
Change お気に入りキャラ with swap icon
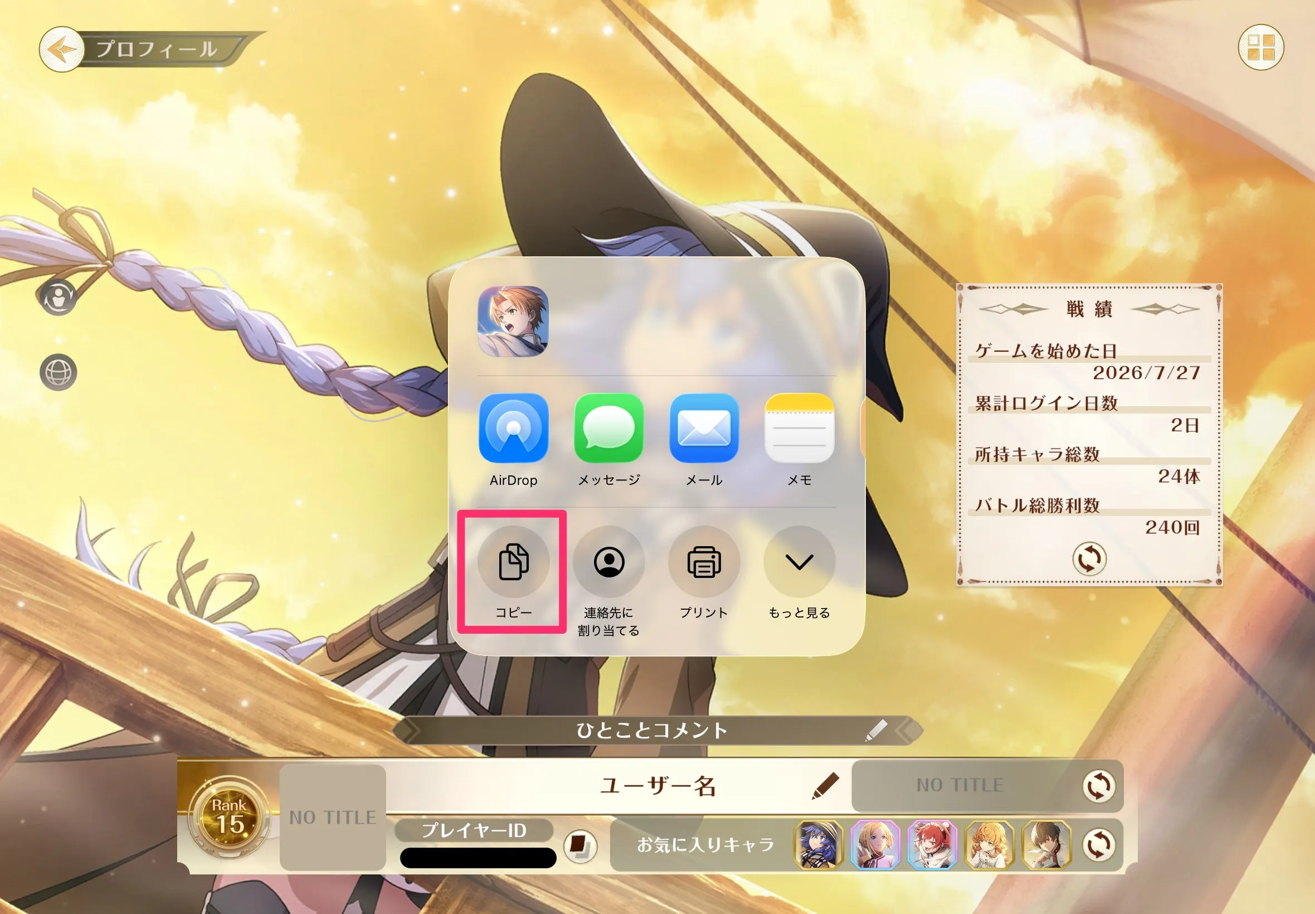(x=1099, y=845)
